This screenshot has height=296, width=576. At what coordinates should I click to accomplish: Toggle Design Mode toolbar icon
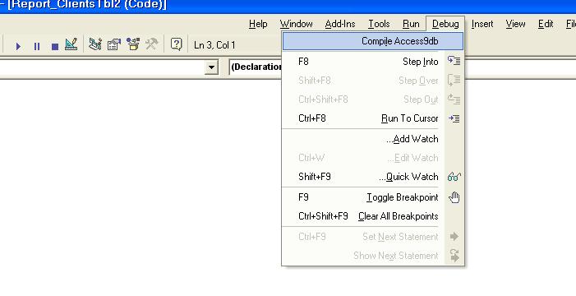click(71, 44)
